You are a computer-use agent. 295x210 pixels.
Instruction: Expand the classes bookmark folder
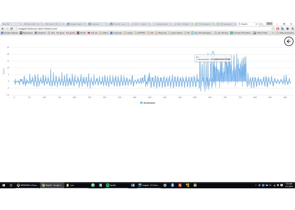pos(128,33)
